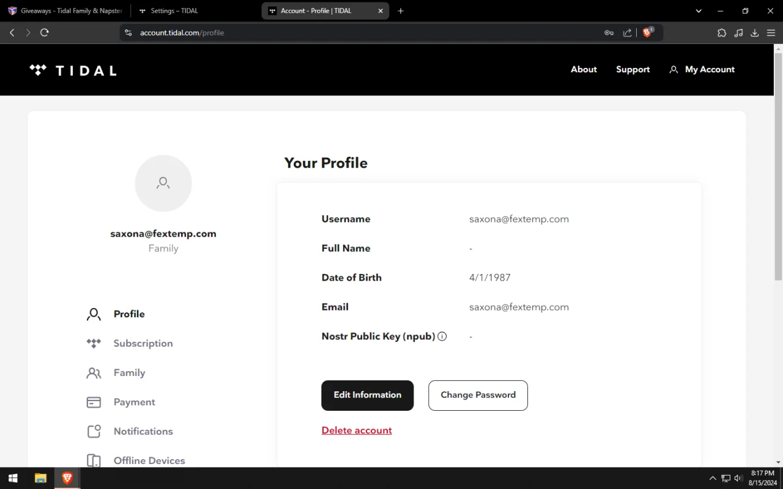
Task: Click the scrollbar down arrow
Action: pos(778,463)
